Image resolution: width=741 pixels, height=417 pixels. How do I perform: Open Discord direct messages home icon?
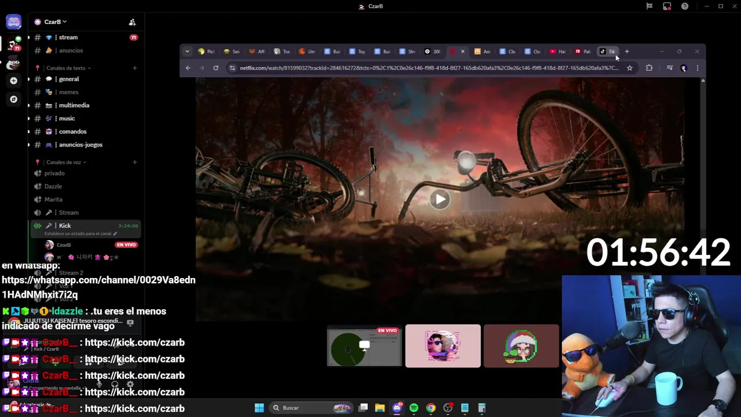[x=13, y=22]
